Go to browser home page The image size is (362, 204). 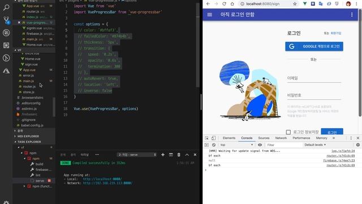coord(232,4)
